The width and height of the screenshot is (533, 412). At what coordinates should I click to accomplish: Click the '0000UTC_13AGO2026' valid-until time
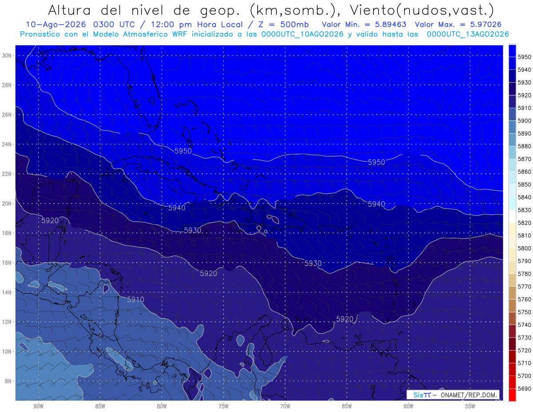tap(468, 34)
